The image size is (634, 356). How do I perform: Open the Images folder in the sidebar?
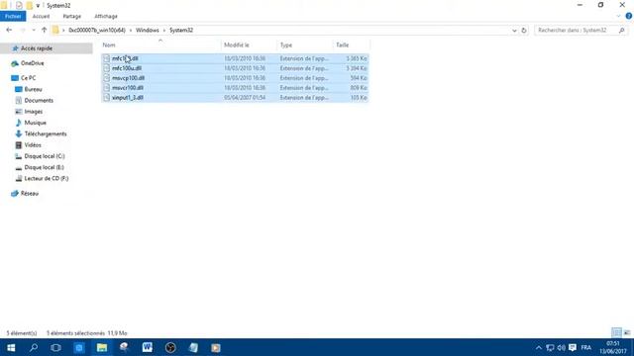coord(33,112)
